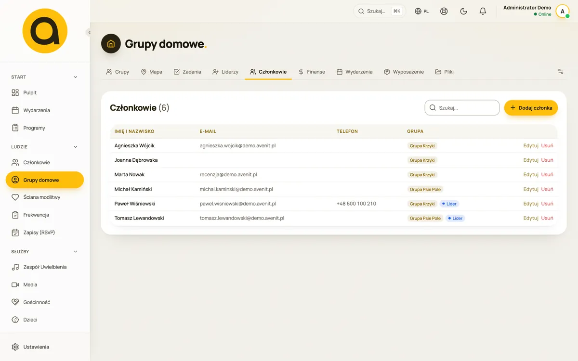Click Usuń for Tomasz Lewandowski
578x361 pixels.
[x=547, y=218]
